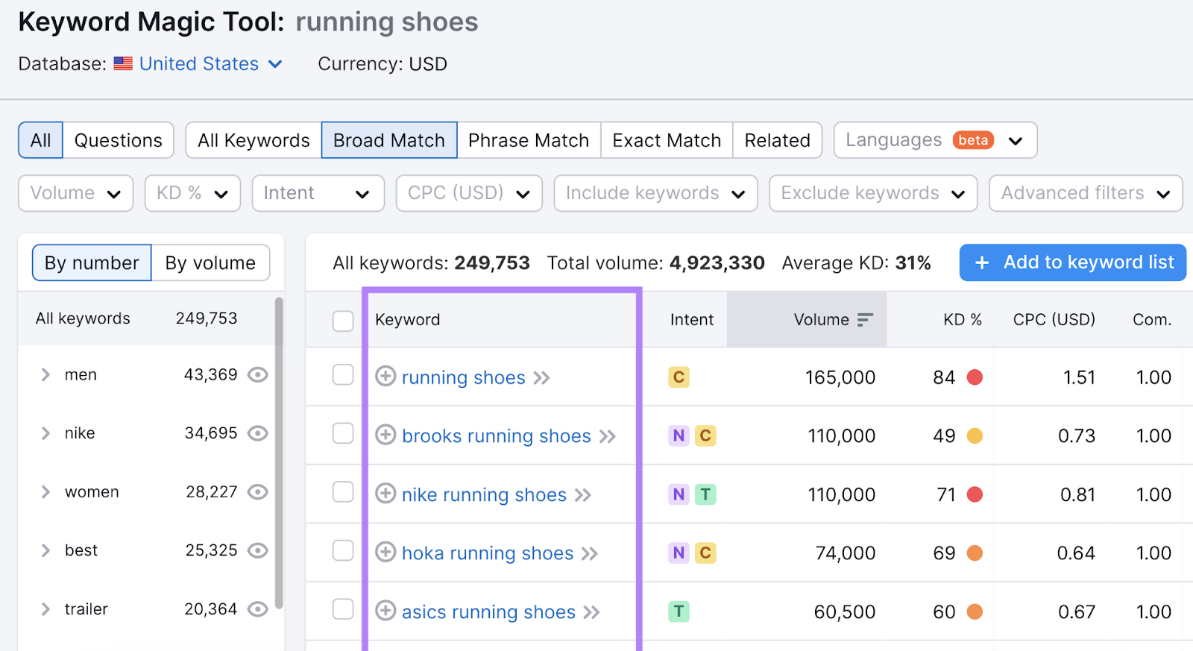
Task: Click the plus icon beside brooks running shoes
Action: (385, 435)
